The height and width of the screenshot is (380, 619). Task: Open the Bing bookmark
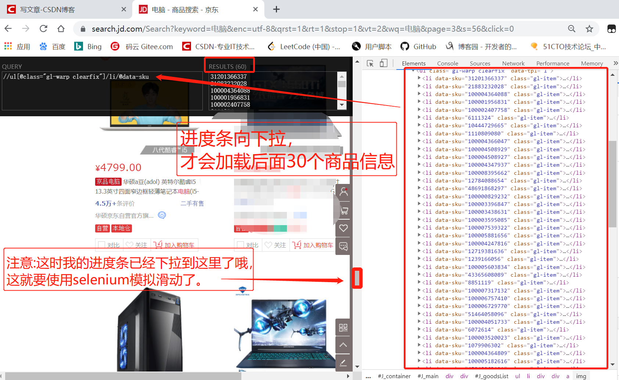pyautogui.click(x=88, y=46)
